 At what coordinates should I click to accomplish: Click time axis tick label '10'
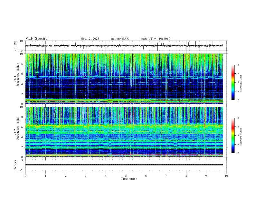point(226,176)
